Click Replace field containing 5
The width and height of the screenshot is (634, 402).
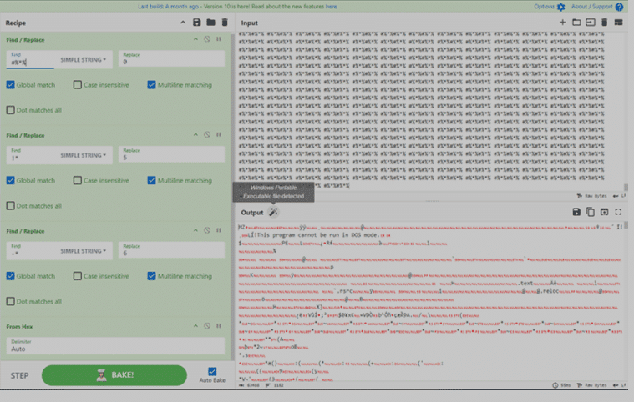171,154
